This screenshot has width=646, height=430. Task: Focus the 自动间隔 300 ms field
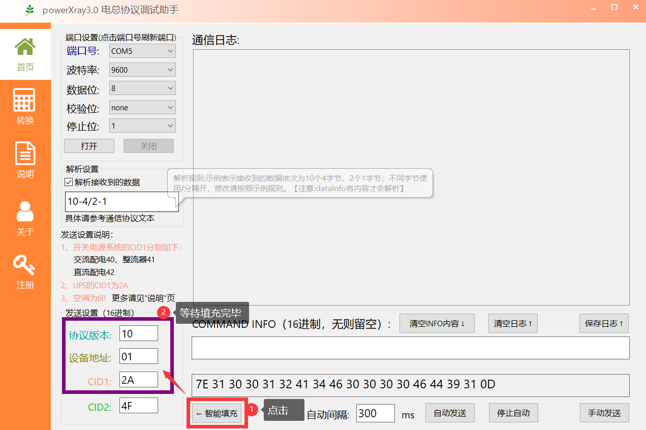coord(376,413)
